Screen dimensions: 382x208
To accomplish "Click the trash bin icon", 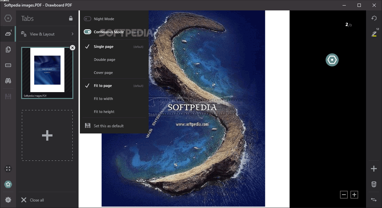I will [x=374, y=184].
